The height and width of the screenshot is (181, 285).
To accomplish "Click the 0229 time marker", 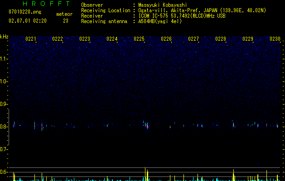I will coord(248,39).
